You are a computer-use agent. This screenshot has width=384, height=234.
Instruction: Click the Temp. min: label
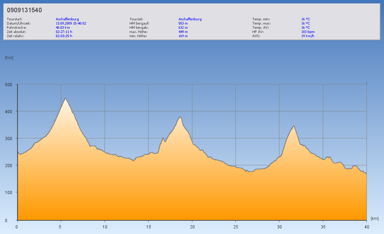click(261, 19)
